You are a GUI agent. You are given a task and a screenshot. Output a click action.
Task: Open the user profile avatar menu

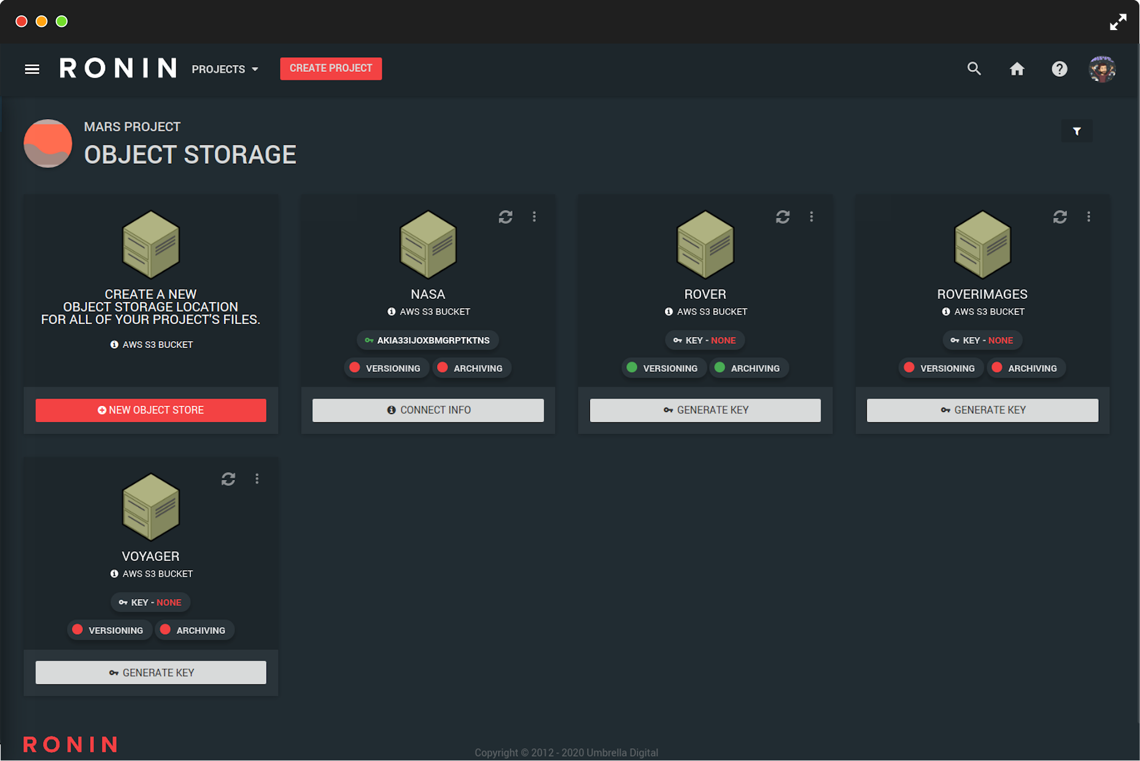pyautogui.click(x=1102, y=69)
